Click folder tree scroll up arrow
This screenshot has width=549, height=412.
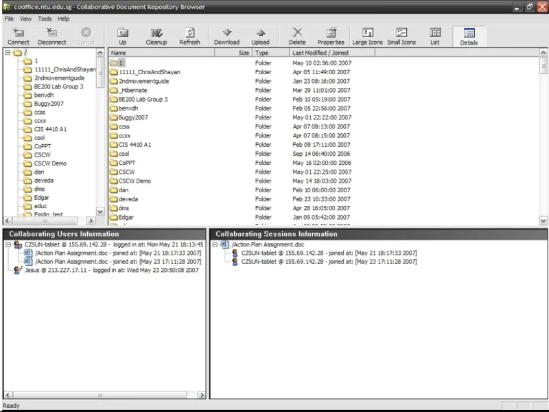(100, 53)
